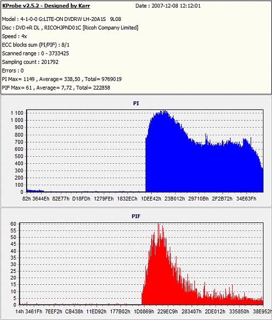Screen dimensions: 272x320
Task: Click the ECC blocks sum line
Action: (36, 45)
